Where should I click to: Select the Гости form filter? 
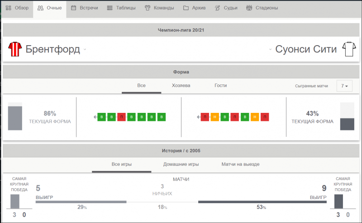(x=221, y=86)
